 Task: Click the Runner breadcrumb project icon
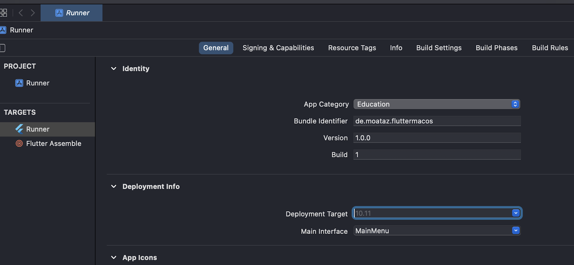tap(3, 30)
